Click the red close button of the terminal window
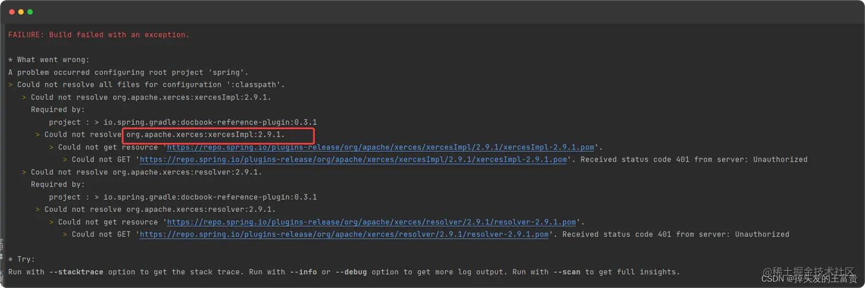 pyautogui.click(x=12, y=12)
